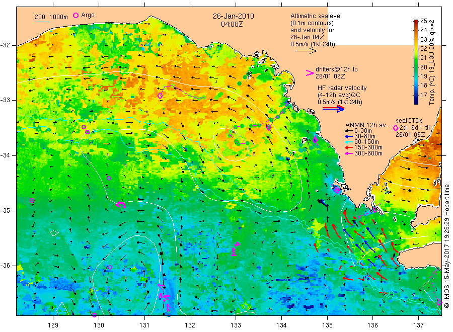Screen dimensions: 453x332
Task: Click the blue 30-80m arrow in ANMN legend
Action: 349,136
